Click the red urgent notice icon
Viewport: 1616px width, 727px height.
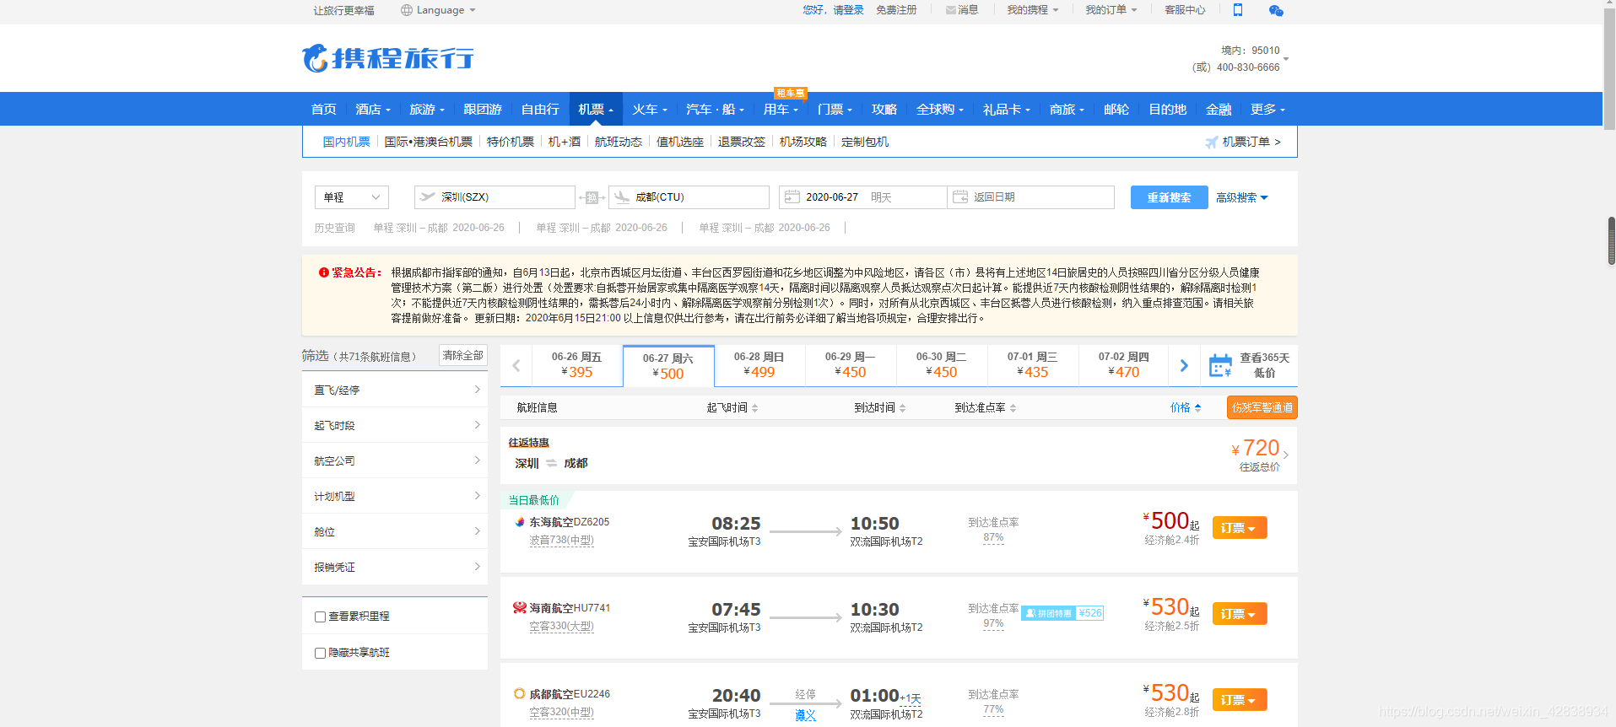coord(323,272)
